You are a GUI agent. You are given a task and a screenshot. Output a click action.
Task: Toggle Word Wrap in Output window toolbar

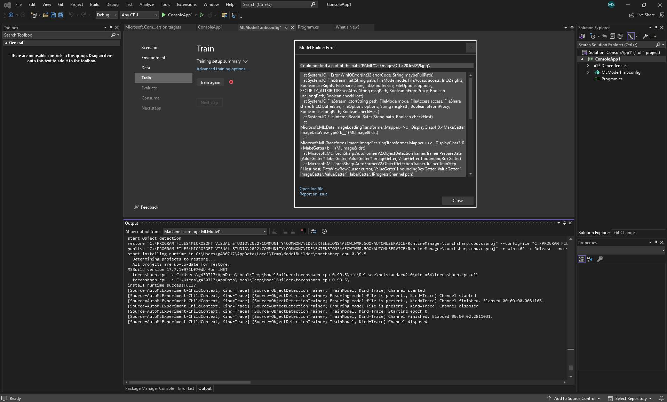click(313, 231)
